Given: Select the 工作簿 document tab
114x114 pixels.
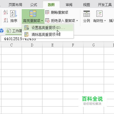Looking at the screenshot, I should (x=14, y=31).
